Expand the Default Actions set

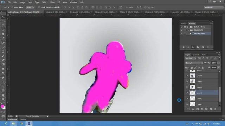click(188, 27)
